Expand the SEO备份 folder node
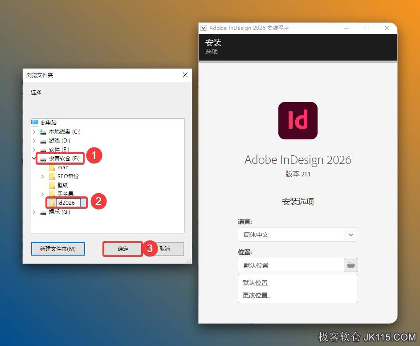The image size is (420, 346). (x=43, y=176)
